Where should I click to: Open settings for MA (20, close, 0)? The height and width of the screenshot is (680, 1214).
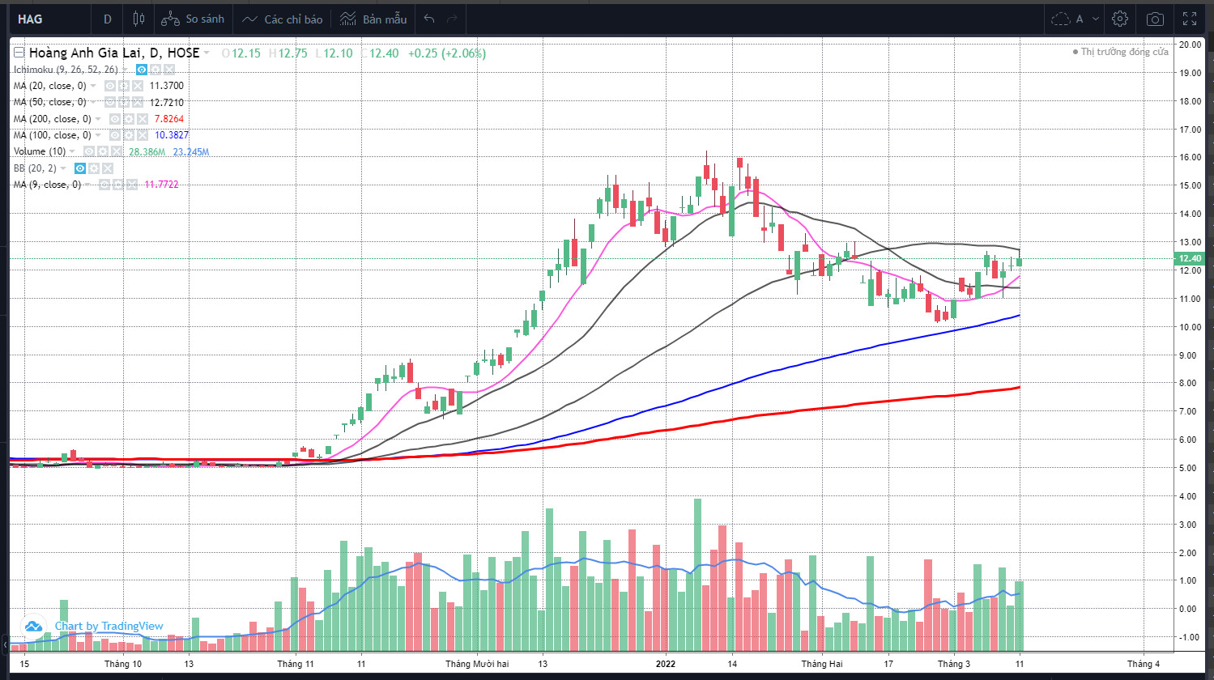click(124, 86)
